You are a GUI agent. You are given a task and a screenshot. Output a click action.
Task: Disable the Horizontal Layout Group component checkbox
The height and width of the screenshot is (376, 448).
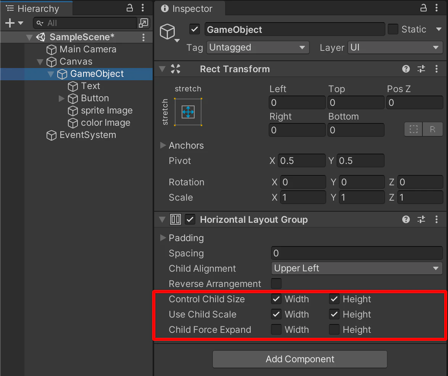190,220
